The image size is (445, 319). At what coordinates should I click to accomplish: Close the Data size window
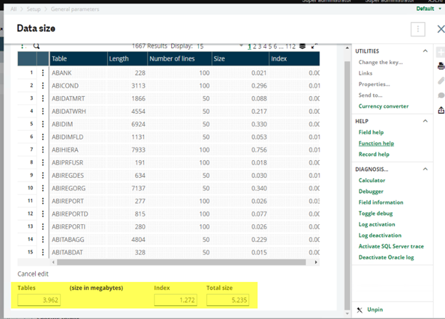[x=441, y=29]
